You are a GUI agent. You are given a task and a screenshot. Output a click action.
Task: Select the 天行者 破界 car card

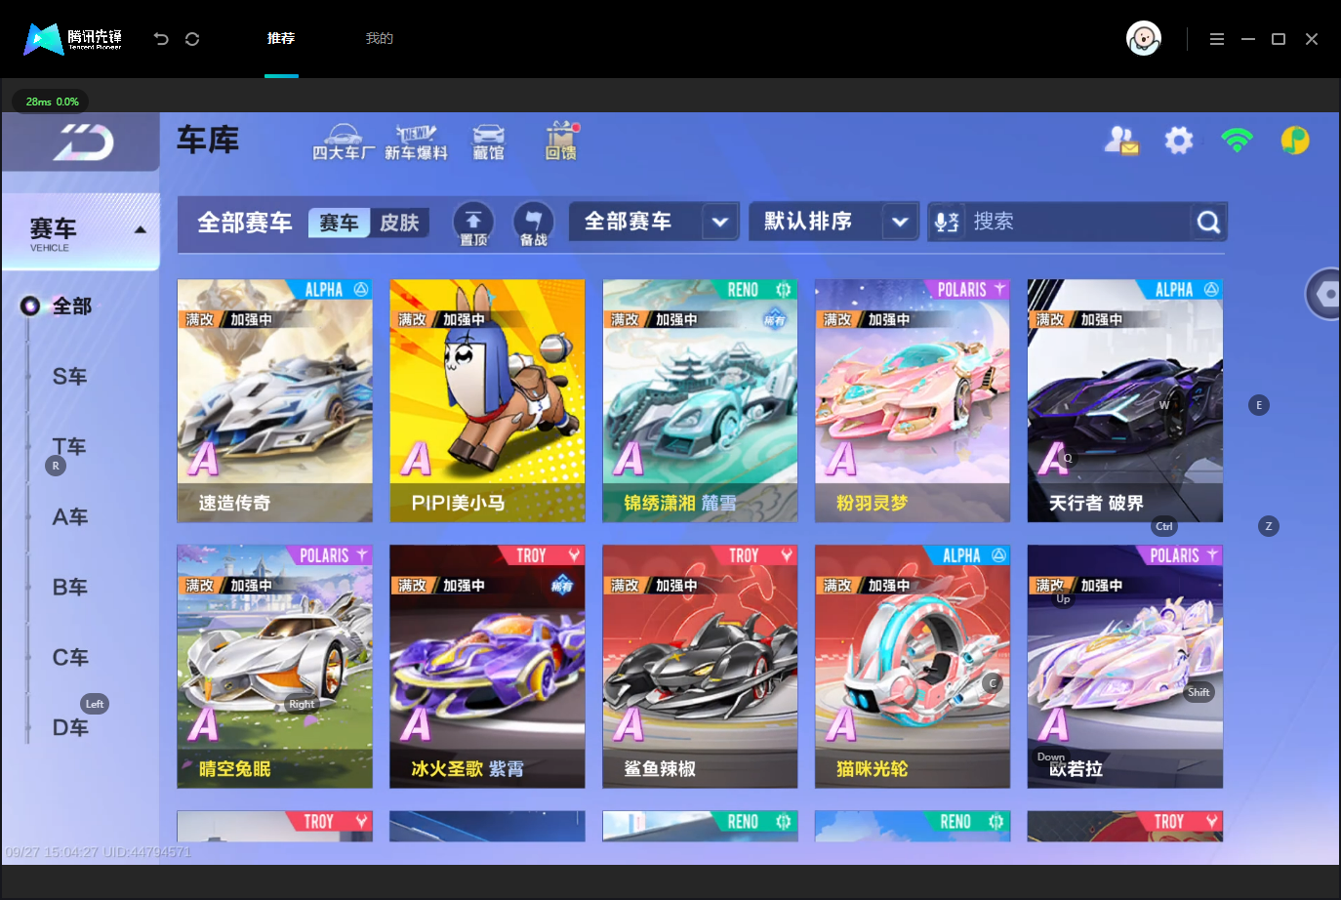tap(1125, 401)
